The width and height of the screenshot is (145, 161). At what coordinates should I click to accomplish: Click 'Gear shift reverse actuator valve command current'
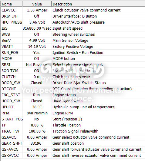(x=97, y=156)
